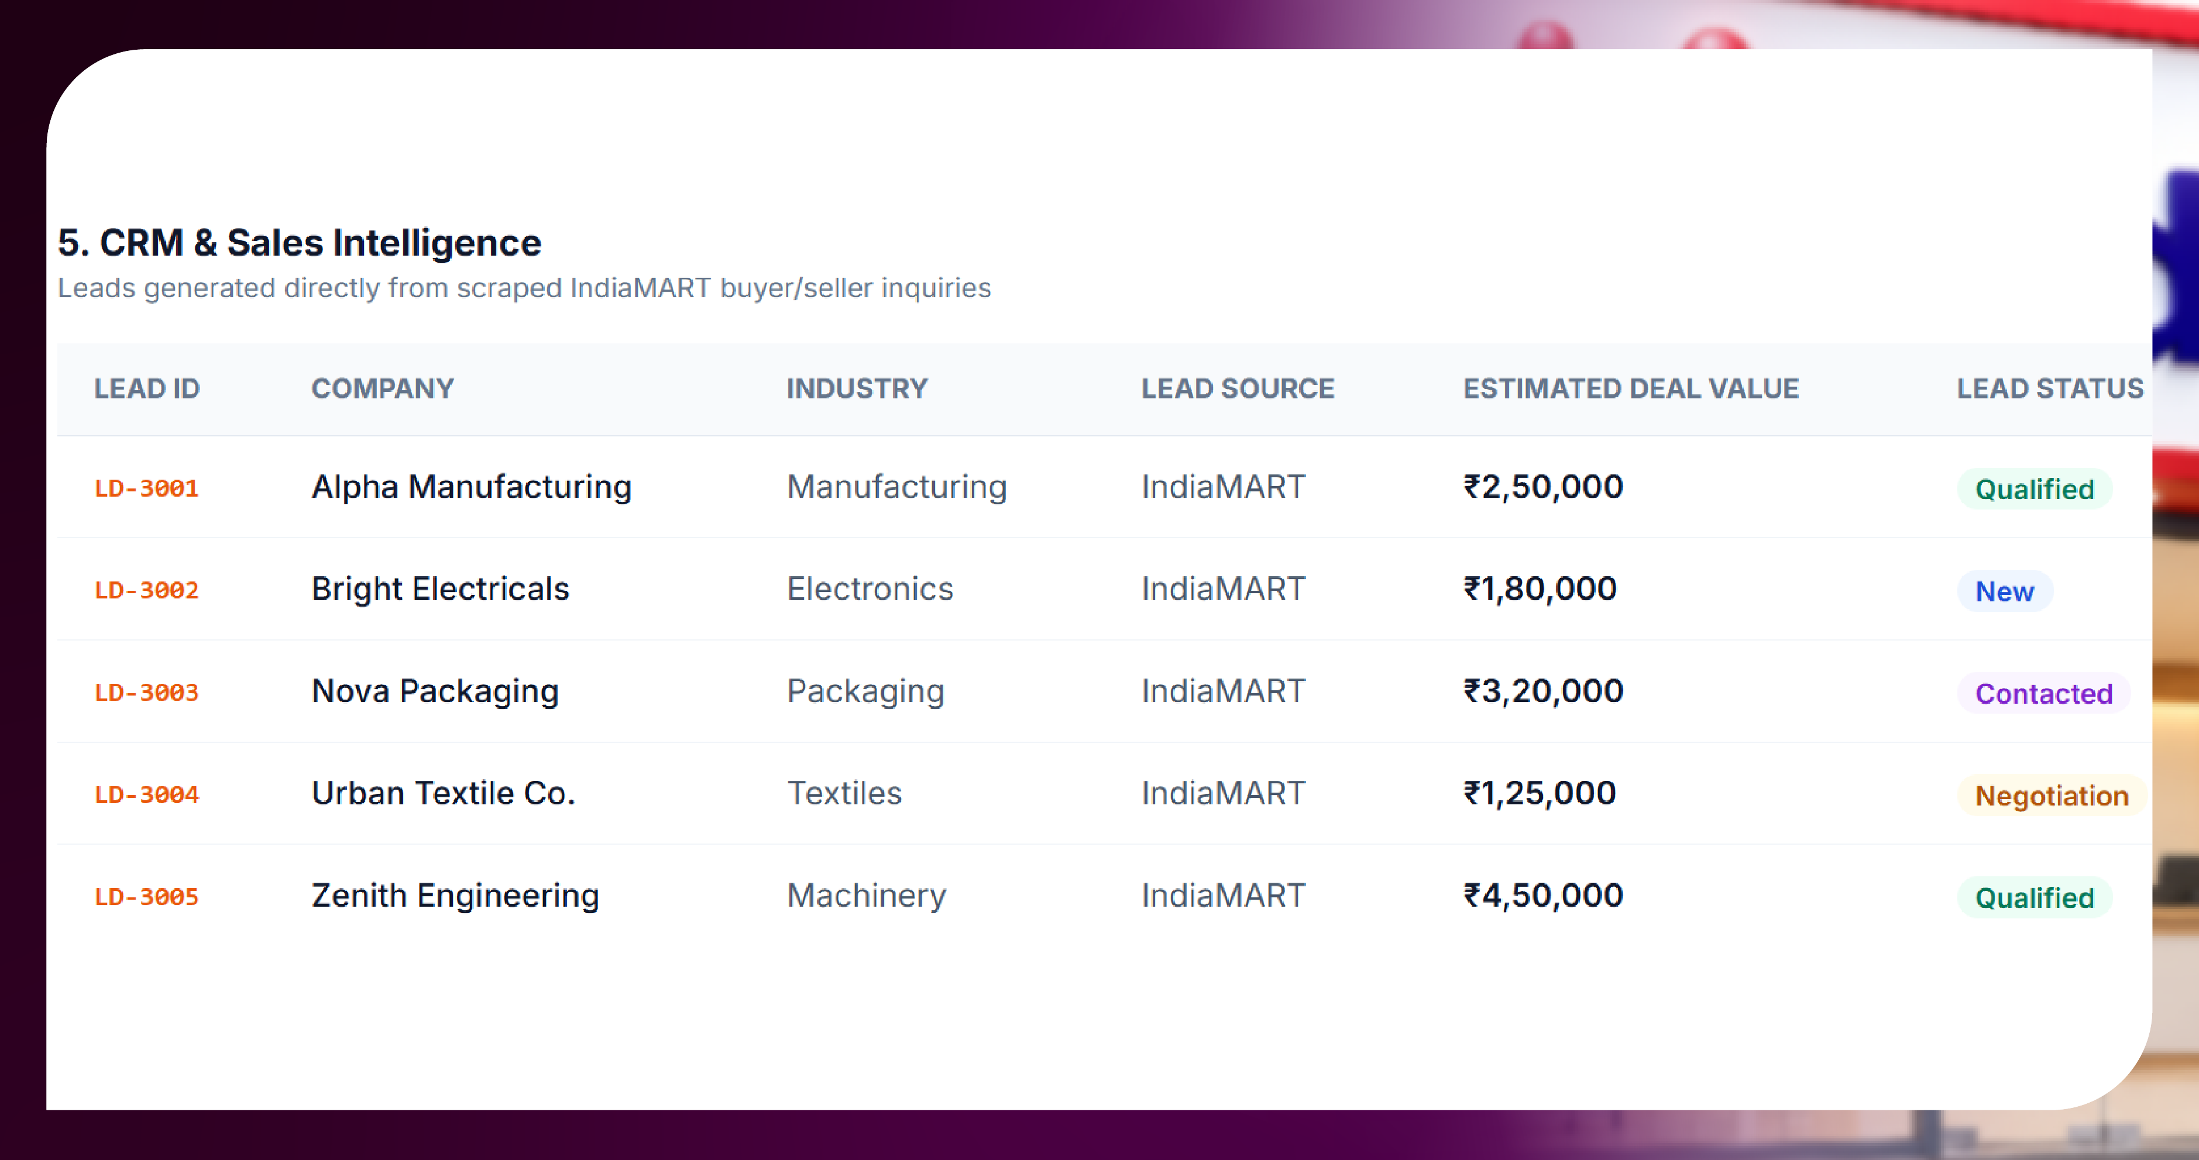Click the COMPANY column header

tap(383, 389)
